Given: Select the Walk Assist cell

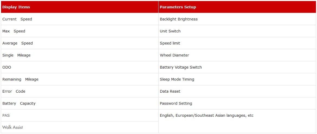Looking at the screenshot, I should (x=80, y=127).
